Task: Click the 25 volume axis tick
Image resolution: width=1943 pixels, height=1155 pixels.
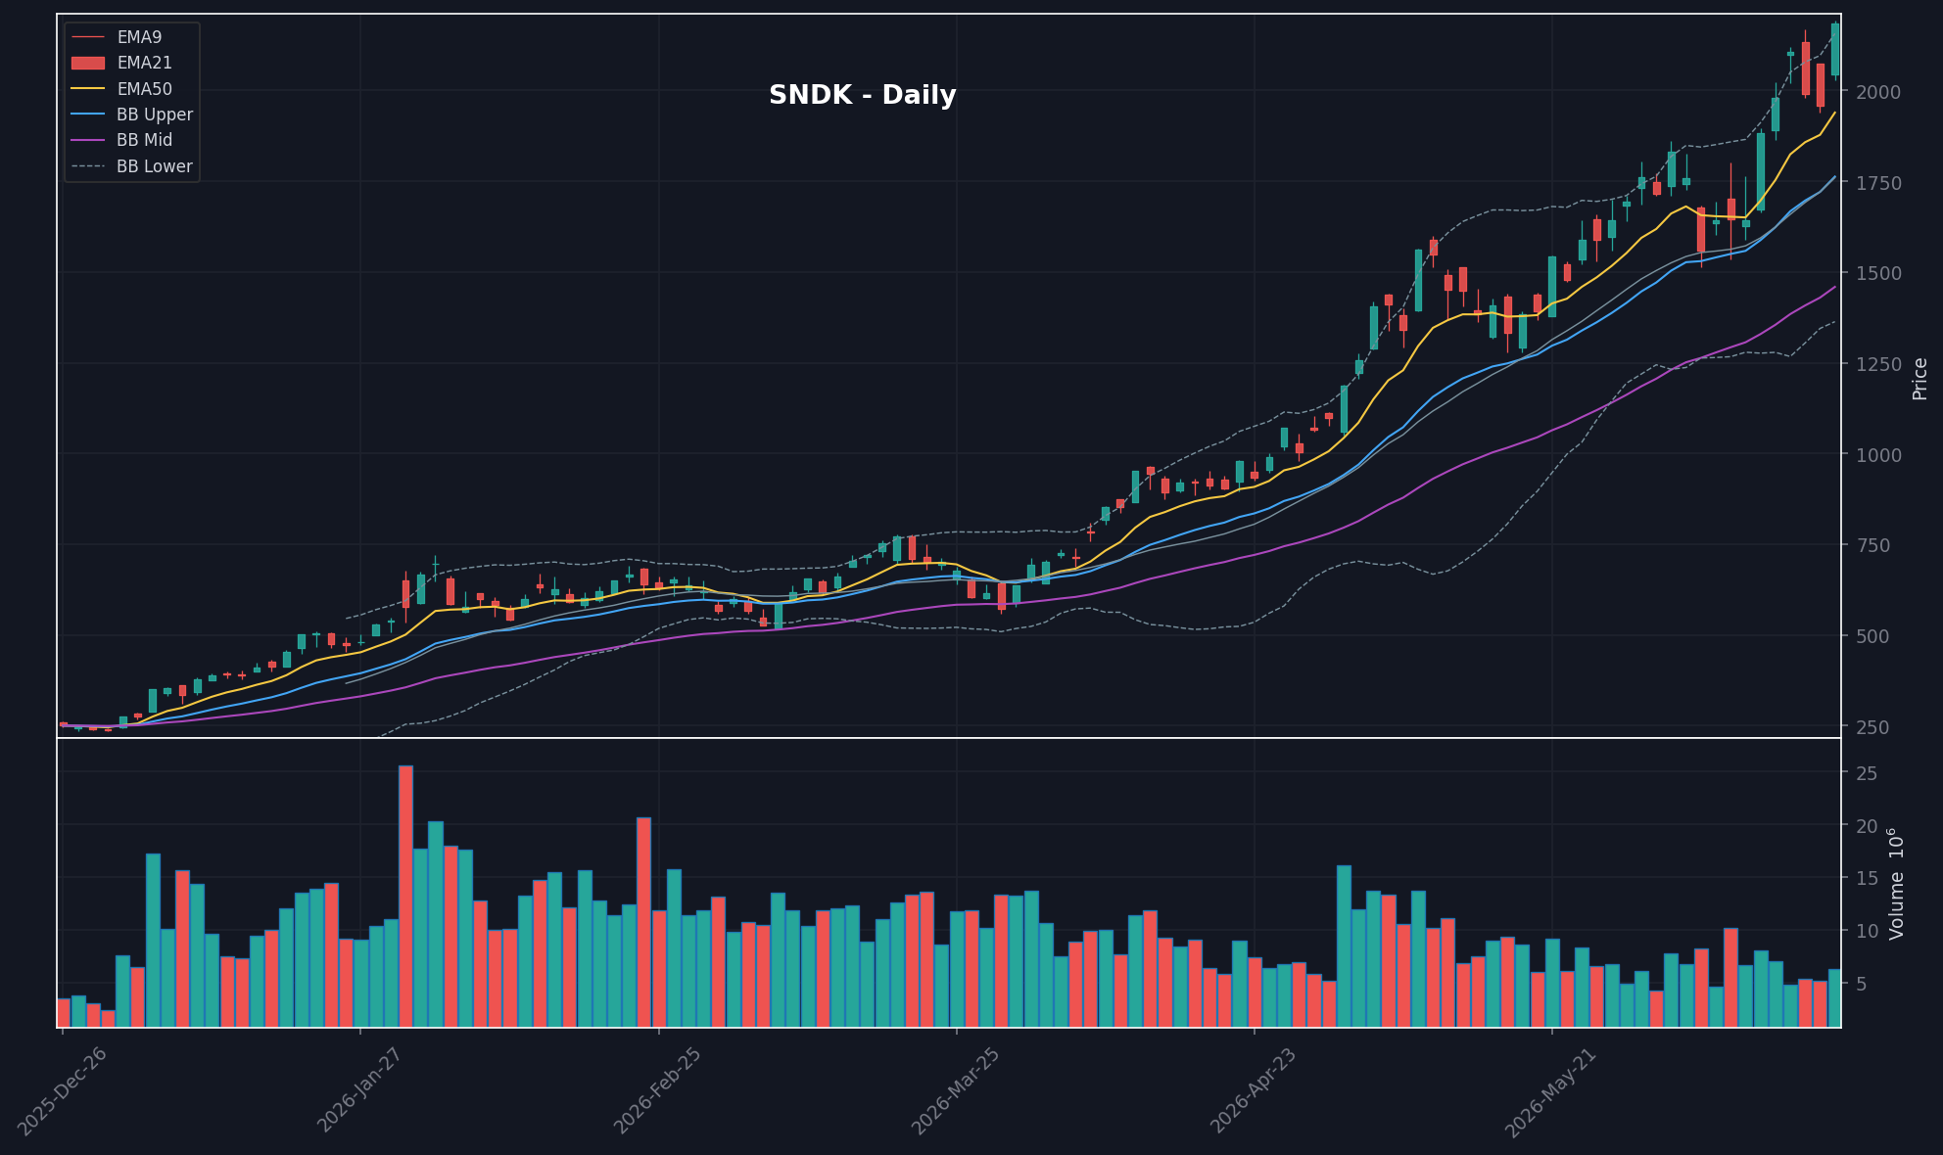Action: tap(1867, 774)
